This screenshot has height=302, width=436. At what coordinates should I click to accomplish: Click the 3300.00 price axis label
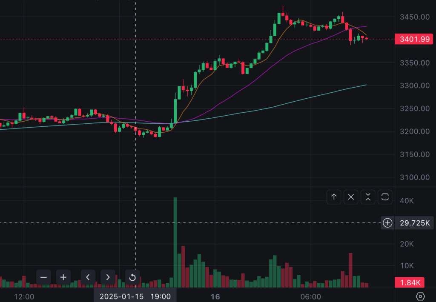click(x=415, y=85)
